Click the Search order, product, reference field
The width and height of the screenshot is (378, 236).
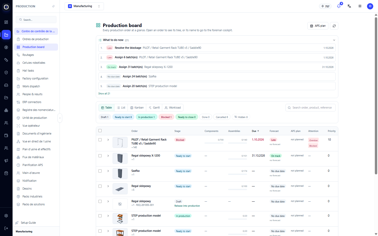(311, 108)
